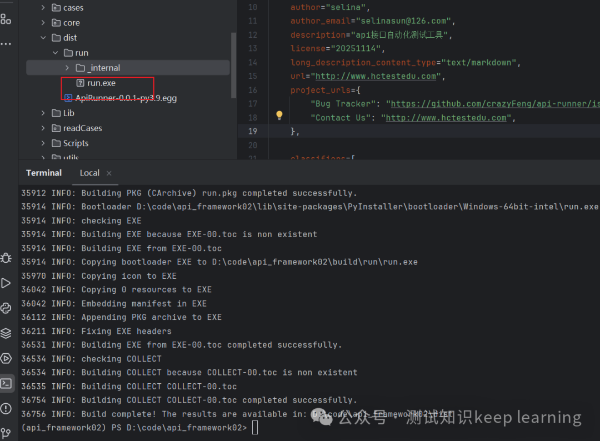600x441 pixels.
Task: Collapse the run folder
Action: (55, 53)
